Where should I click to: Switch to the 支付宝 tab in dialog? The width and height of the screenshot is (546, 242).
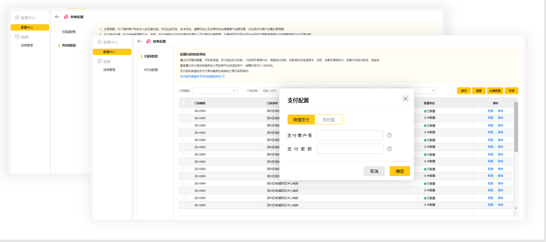329,119
